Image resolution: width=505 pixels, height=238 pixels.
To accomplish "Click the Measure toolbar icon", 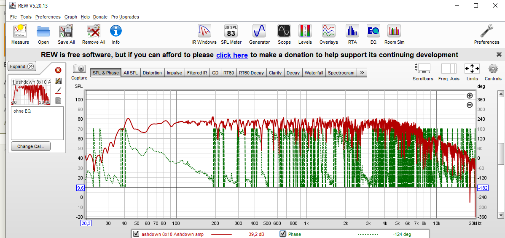I will tap(20, 34).
